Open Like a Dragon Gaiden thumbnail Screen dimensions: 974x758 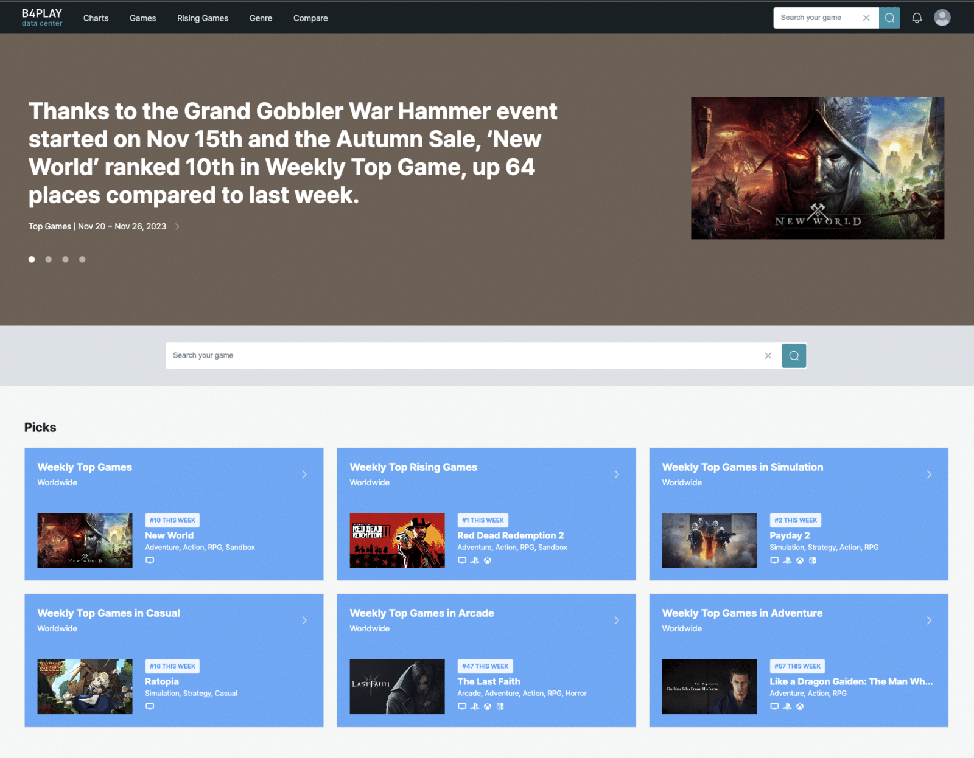pyautogui.click(x=709, y=686)
